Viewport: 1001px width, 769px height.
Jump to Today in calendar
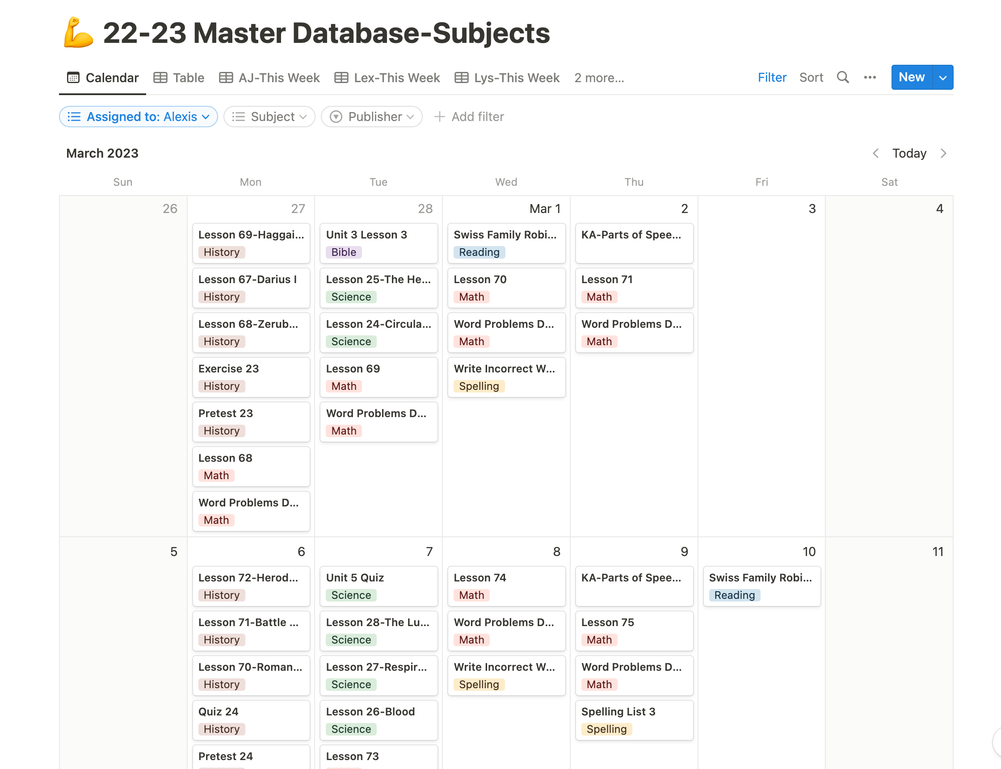click(909, 153)
